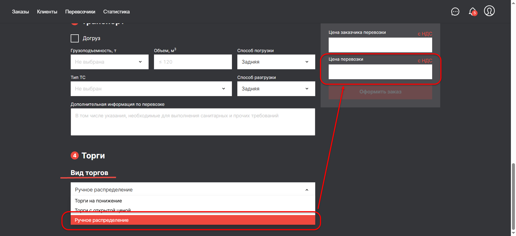The width and height of the screenshot is (516, 236).
Task: Open the Статистика page
Action: click(116, 12)
